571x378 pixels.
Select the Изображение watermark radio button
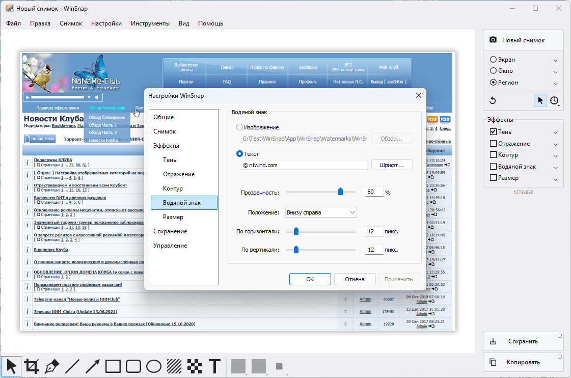click(x=240, y=127)
